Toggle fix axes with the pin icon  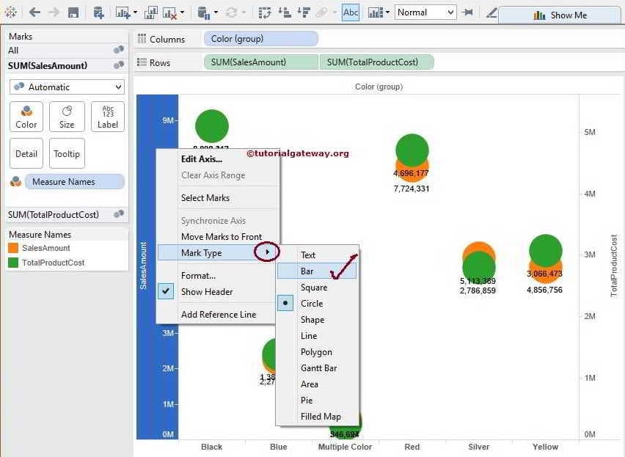467,12
